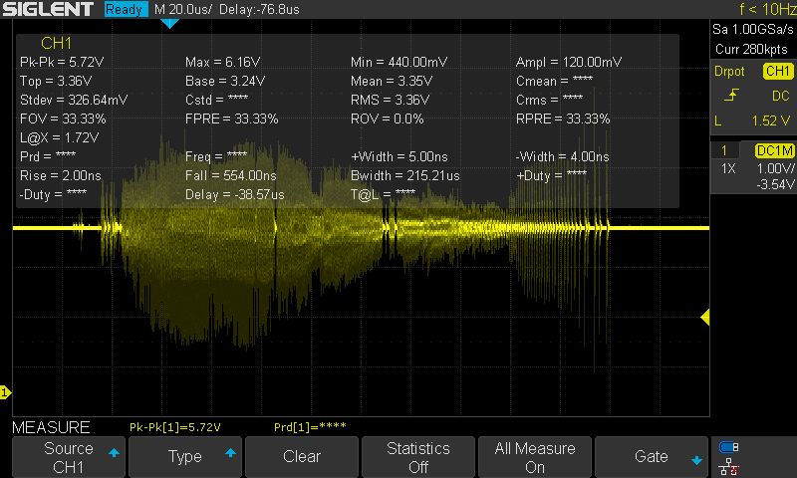Select the Curr 280kpts memory depth
Screen dimensions: 797x478
751,49
